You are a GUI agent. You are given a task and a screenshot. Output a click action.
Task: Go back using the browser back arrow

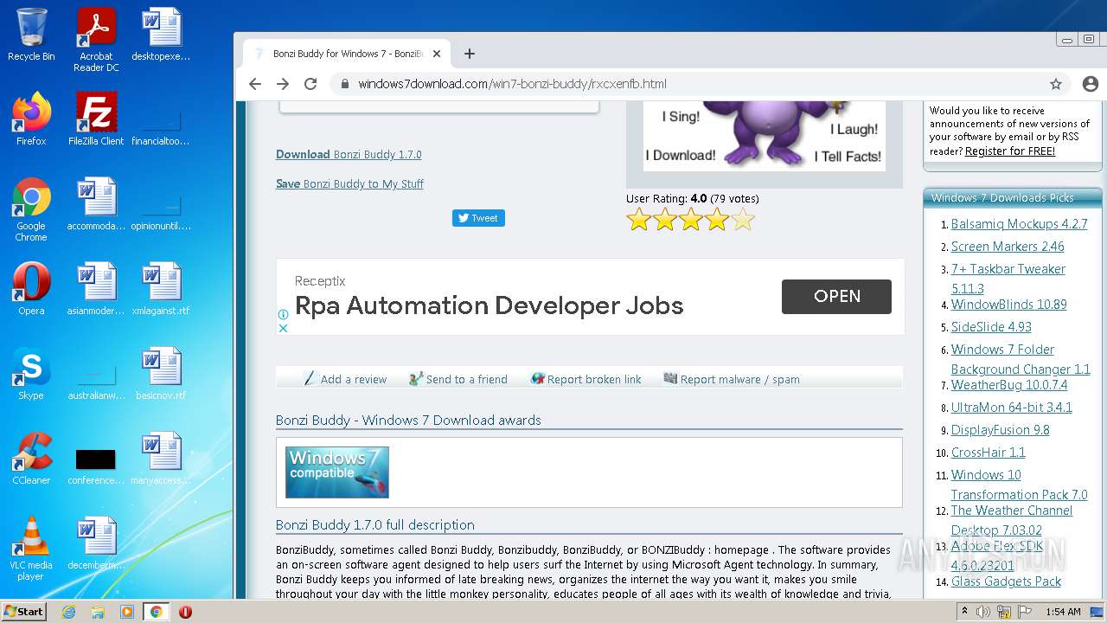click(x=254, y=84)
